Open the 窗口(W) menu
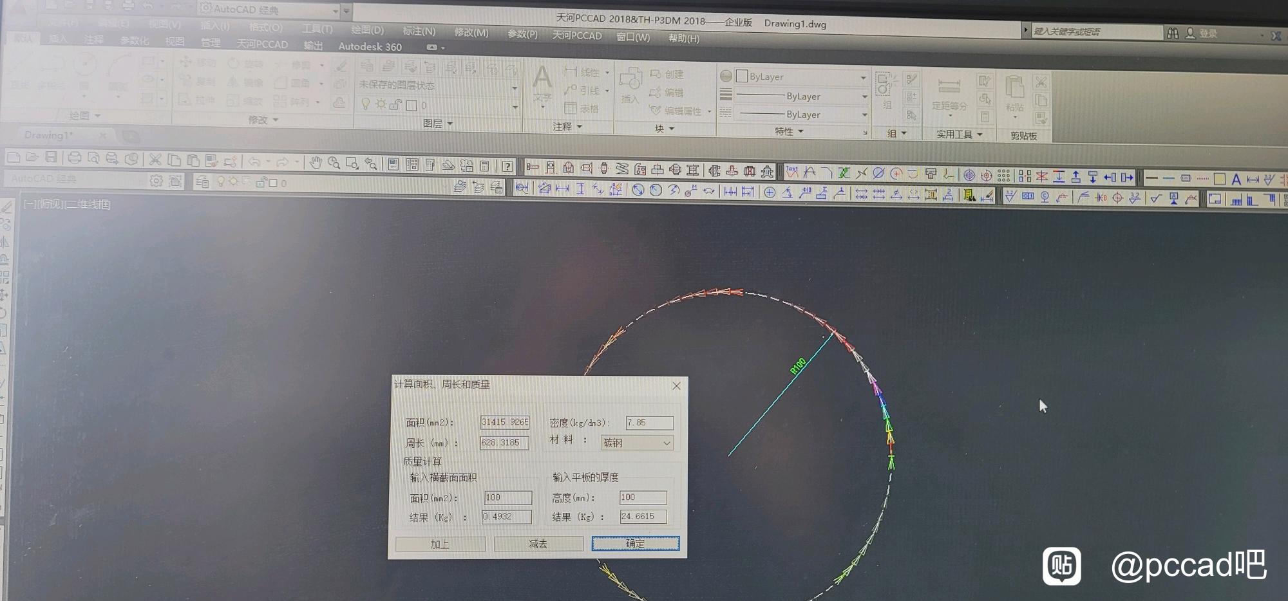 [x=633, y=37]
